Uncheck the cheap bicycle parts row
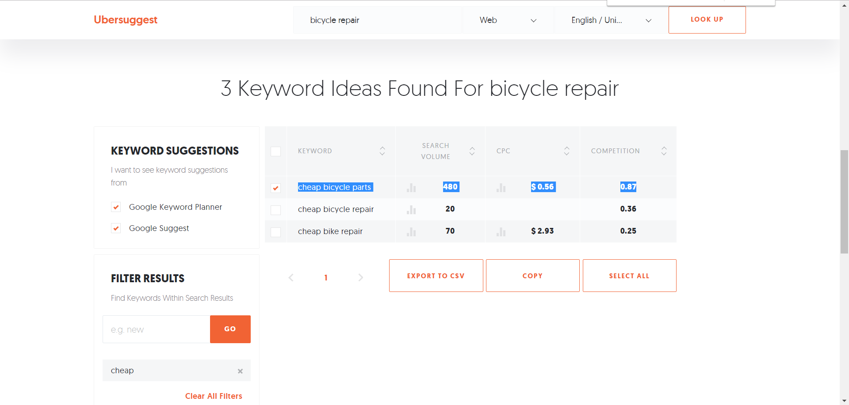 pyautogui.click(x=275, y=188)
